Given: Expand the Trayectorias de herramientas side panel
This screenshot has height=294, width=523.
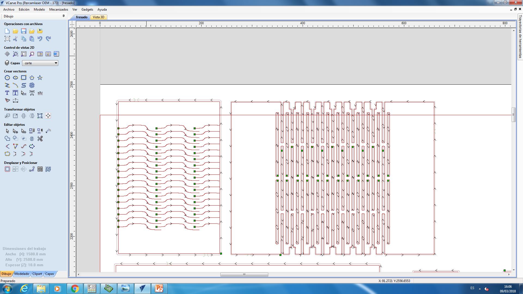Looking at the screenshot, I should pos(520,37).
